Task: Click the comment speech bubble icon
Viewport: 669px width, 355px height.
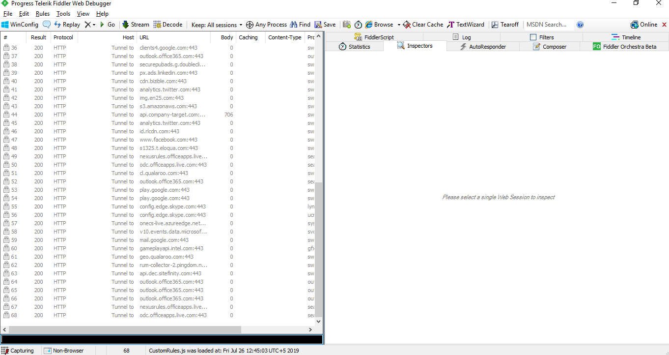Action: (47, 25)
